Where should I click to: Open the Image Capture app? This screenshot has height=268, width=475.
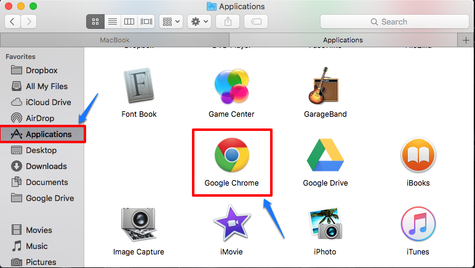click(138, 224)
